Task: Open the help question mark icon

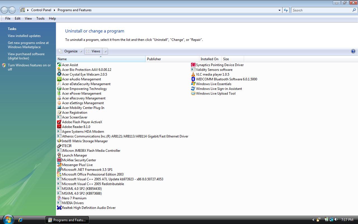Action: 353,51
